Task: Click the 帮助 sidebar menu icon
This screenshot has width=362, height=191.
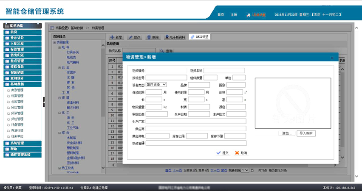Action: [7, 149]
